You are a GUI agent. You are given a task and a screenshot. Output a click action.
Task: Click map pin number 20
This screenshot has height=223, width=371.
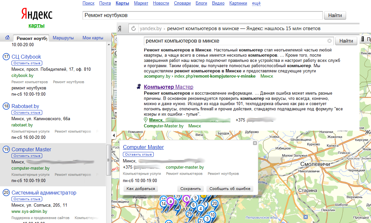(x=214, y=203)
